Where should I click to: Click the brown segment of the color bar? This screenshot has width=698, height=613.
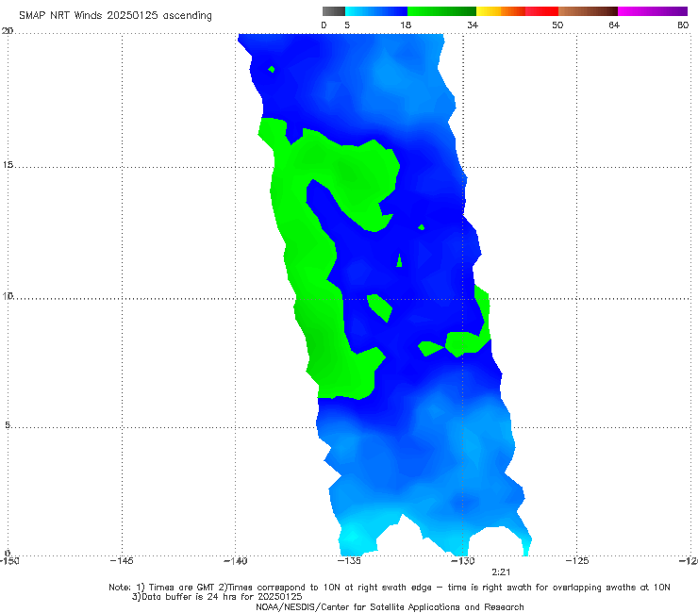(588, 11)
